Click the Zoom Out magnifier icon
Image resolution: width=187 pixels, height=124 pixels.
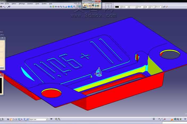(x=63, y=7)
